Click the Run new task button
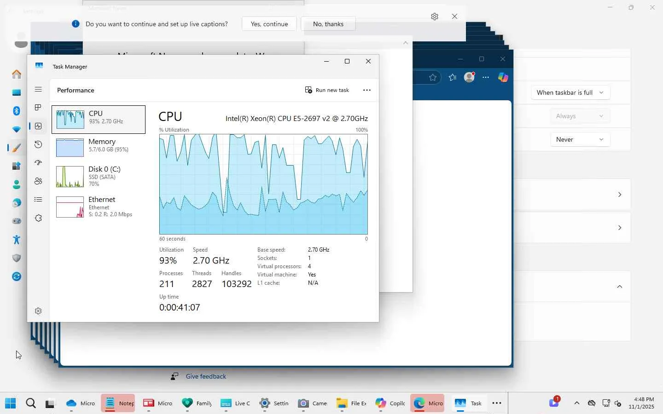 [327, 90]
